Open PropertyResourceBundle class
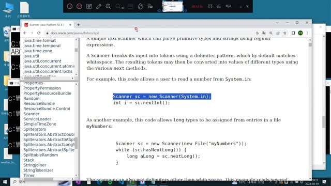 point(47,93)
